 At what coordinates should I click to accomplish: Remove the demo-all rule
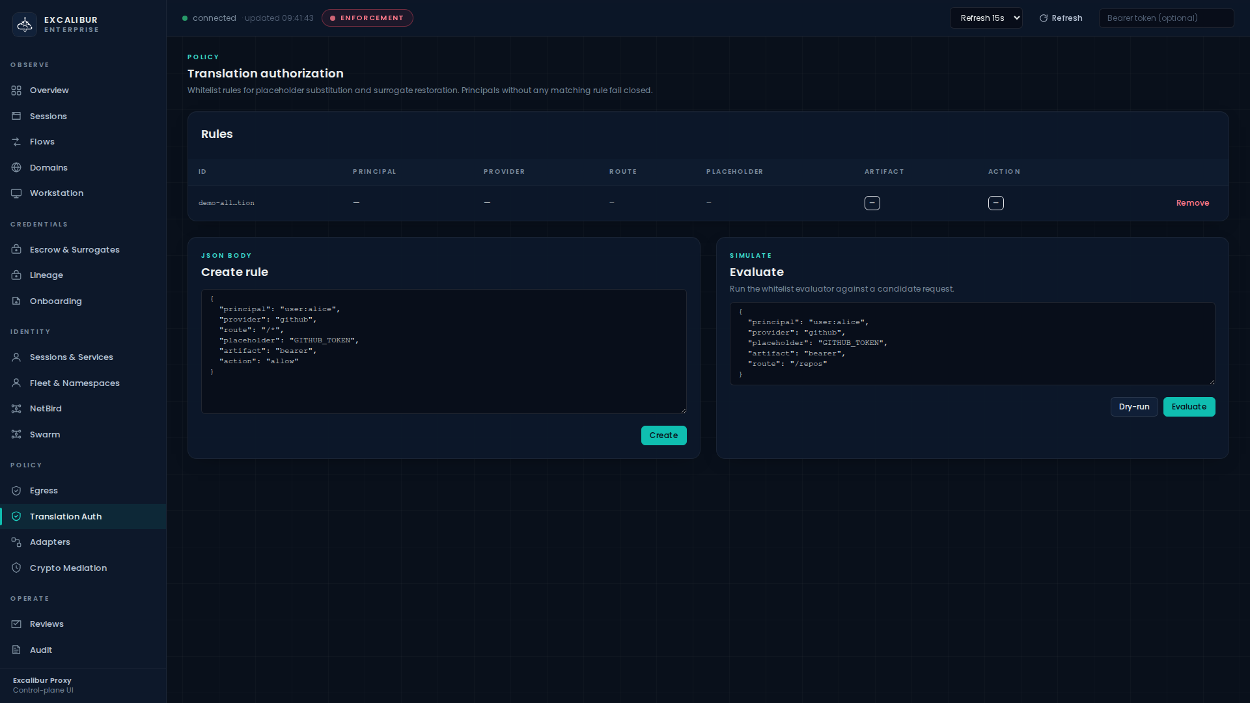pos(1192,203)
